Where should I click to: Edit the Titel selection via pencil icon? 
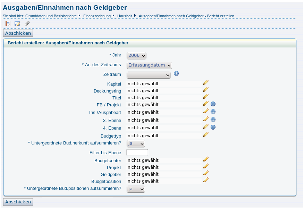pyautogui.click(x=206, y=96)
